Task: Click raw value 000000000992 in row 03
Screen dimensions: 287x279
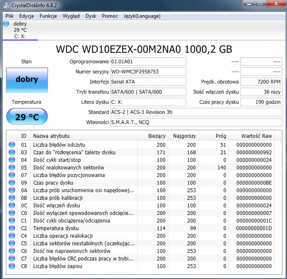Action: (x=254, y=152)
